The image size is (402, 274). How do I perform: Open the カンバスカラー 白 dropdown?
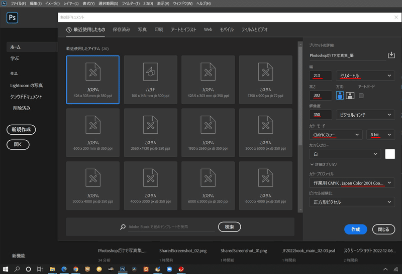(345, 154)
